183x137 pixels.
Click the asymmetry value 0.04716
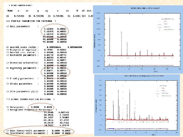[x=49, y=68]
